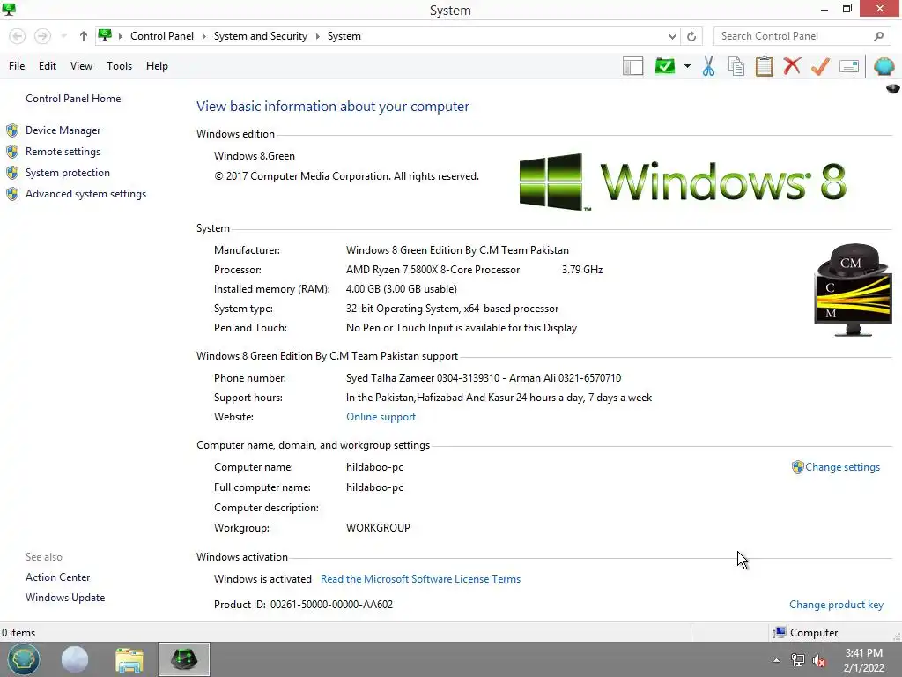Click the shield icon beside Change settings
902x677 pixels.
point(797,467)
